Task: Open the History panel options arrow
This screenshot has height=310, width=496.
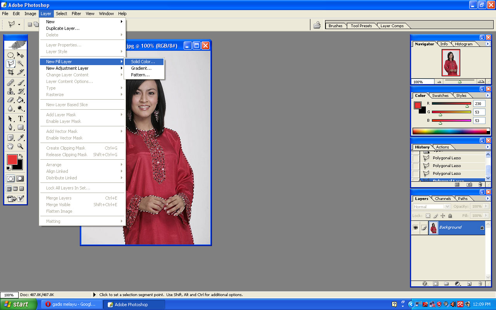Action: click(x=487, y=147)
